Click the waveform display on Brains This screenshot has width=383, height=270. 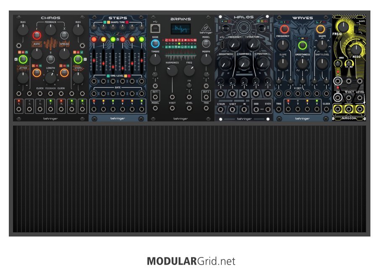[x=181, y=29]
